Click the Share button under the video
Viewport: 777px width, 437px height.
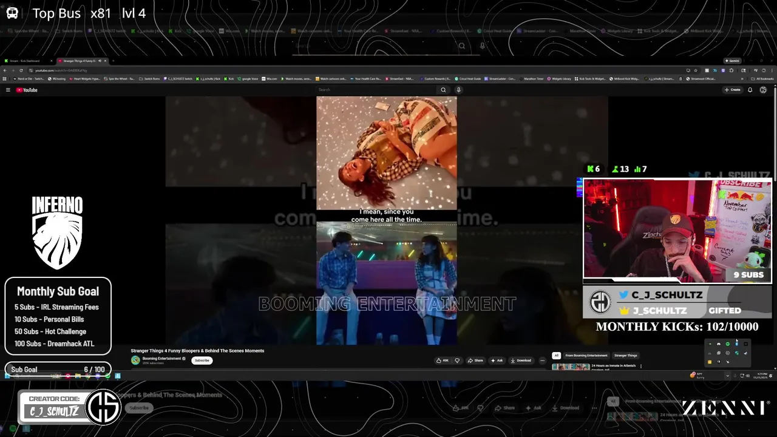(475, 360)
